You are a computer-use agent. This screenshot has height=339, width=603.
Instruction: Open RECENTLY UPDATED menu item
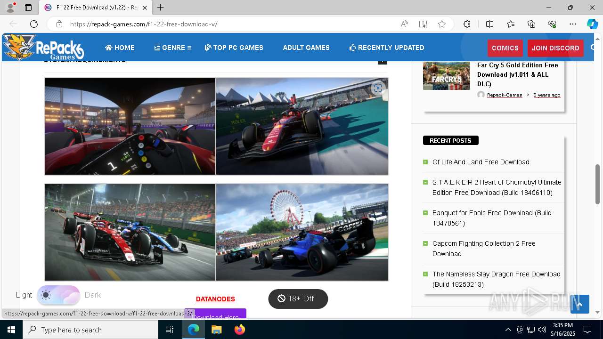pyautogui.click(x=387, y=48)
